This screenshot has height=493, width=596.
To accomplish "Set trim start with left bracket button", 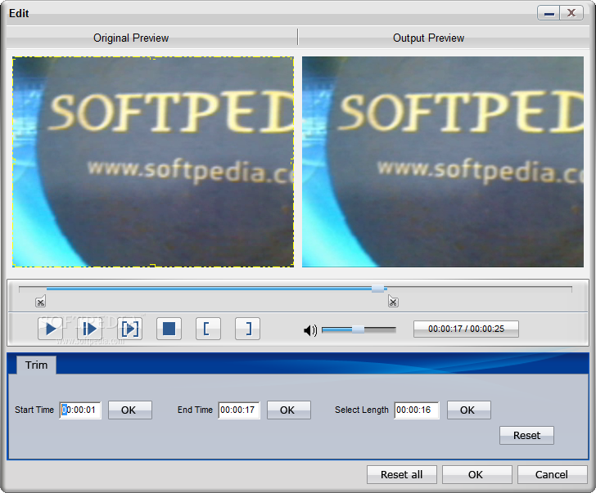I will click(x=208, y=329).
